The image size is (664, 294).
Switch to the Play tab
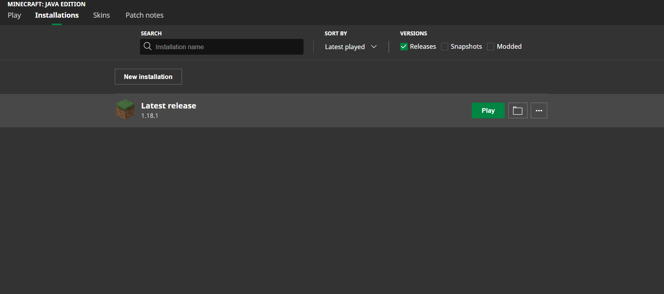(x=15, y=15)
